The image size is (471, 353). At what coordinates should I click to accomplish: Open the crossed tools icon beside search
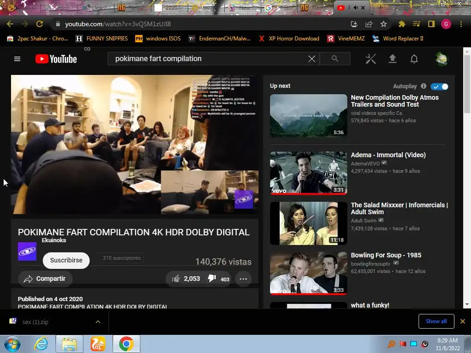coord(370,59)
